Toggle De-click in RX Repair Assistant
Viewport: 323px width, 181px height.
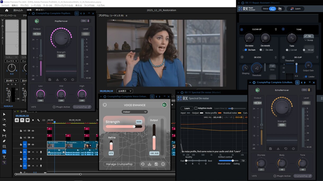(262, 50)
